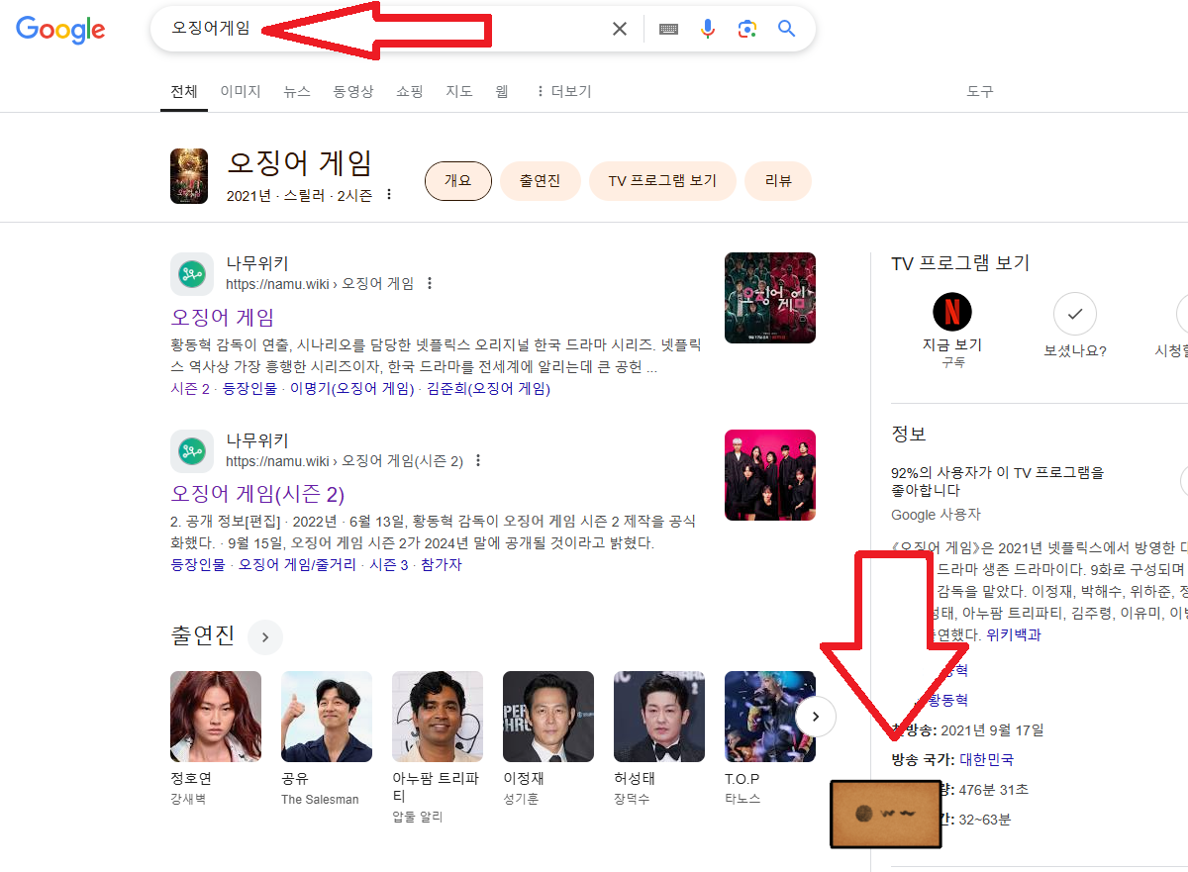Open the on-screen keyboard input tool
This screenshot has width=1188, height=872.
(668, 30)
